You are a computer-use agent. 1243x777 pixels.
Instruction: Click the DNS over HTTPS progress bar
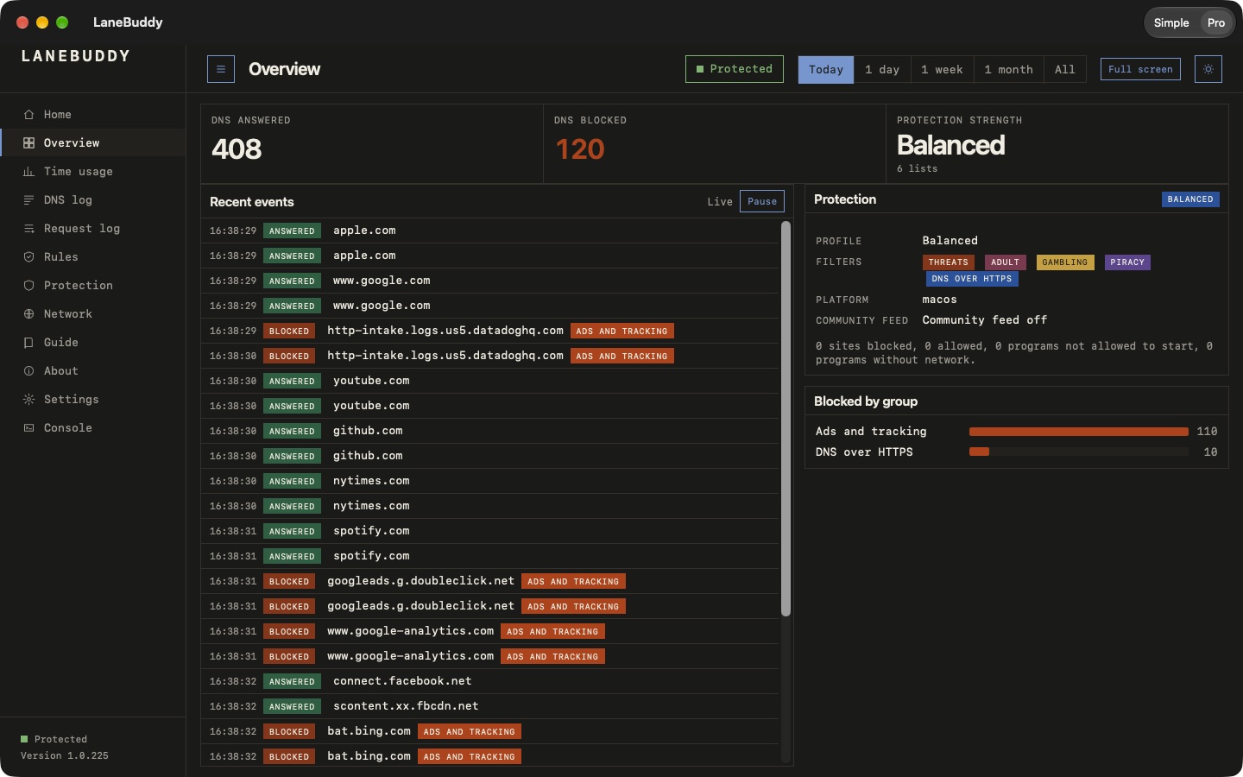coord(1079,452)
